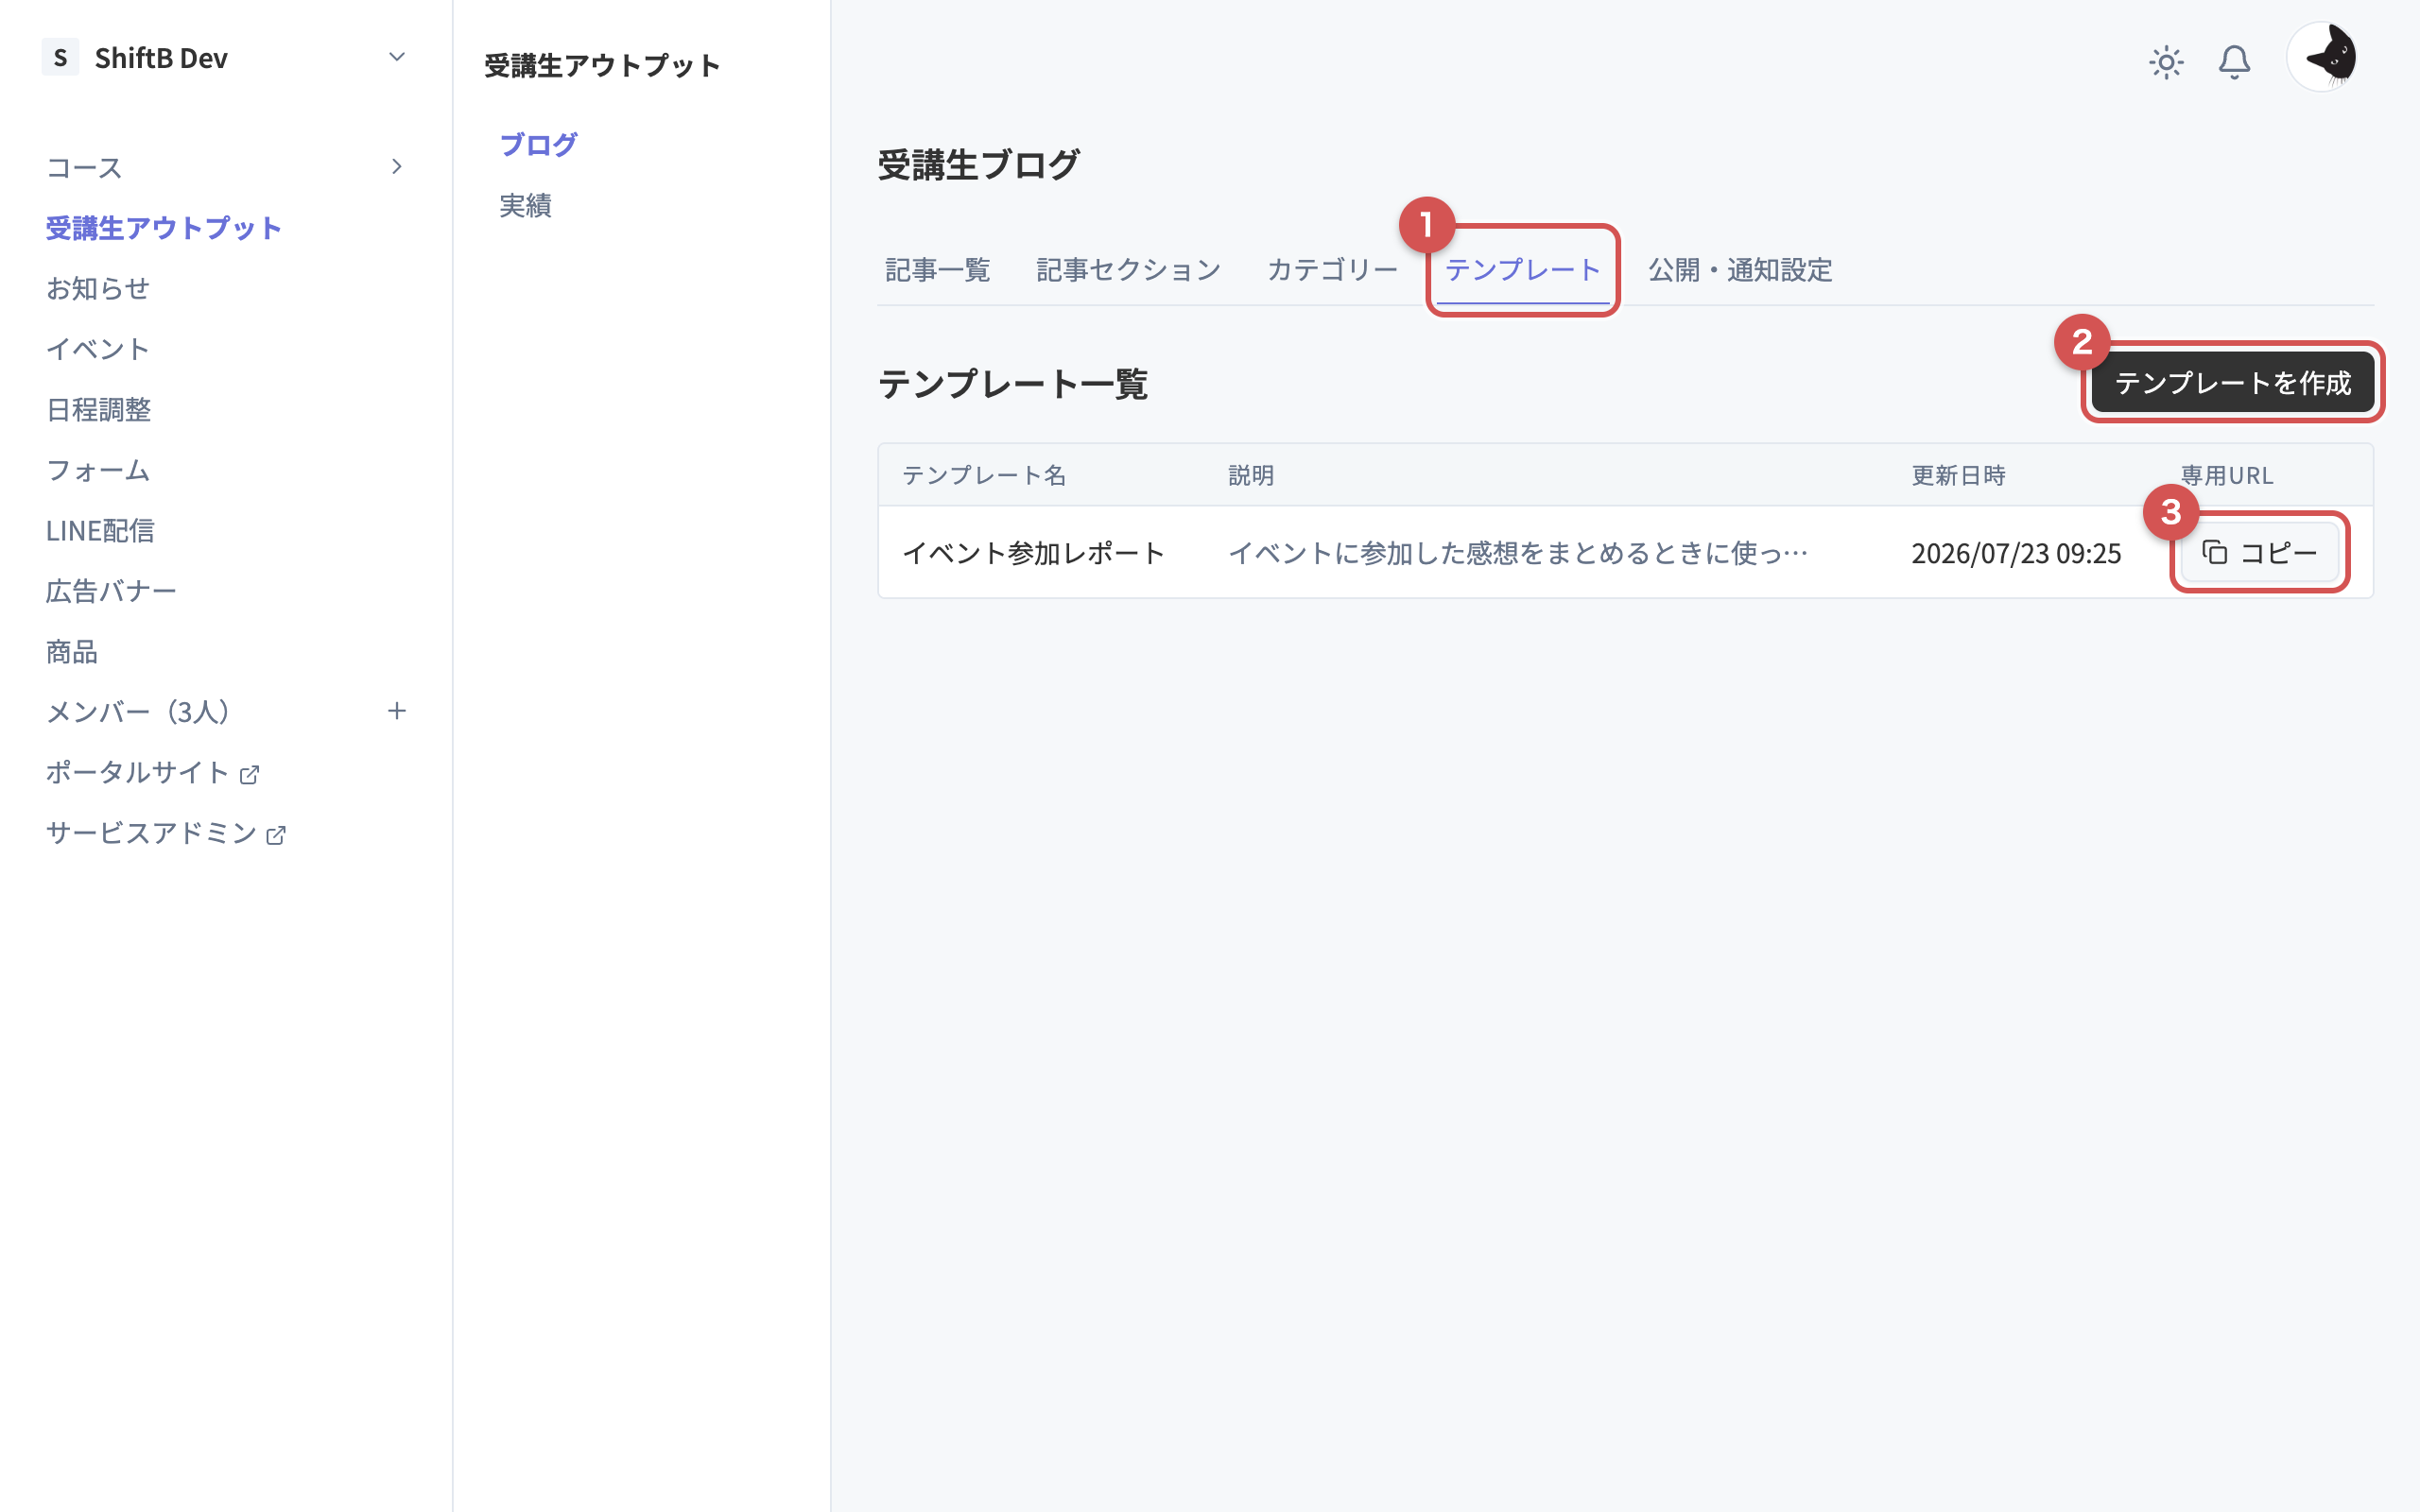Open 広告バナー page
Image resolution: width=2420 pixels, height=1512 pixels.
click(111, 591)
